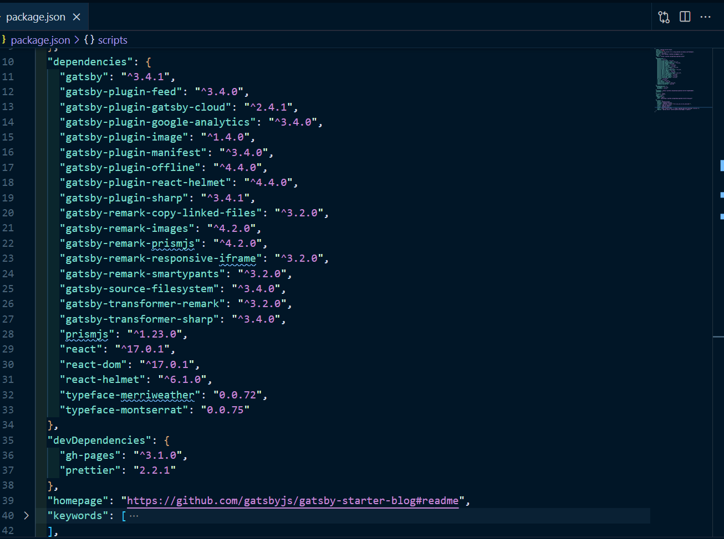724x539 pixels.
Task: Open the GitHub gatsby-starter-blog homepage link
Action: [293, 501]
